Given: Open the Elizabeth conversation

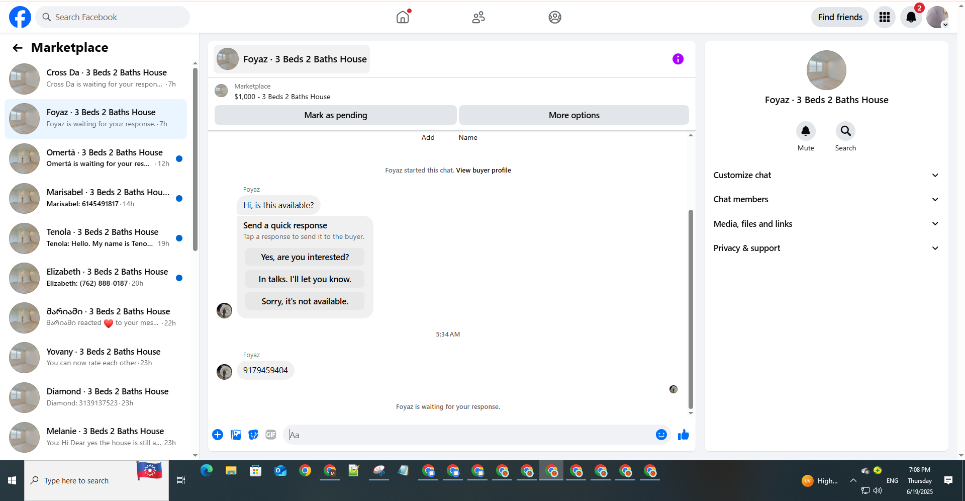Looking at the screenshot, I should point(95,277).
